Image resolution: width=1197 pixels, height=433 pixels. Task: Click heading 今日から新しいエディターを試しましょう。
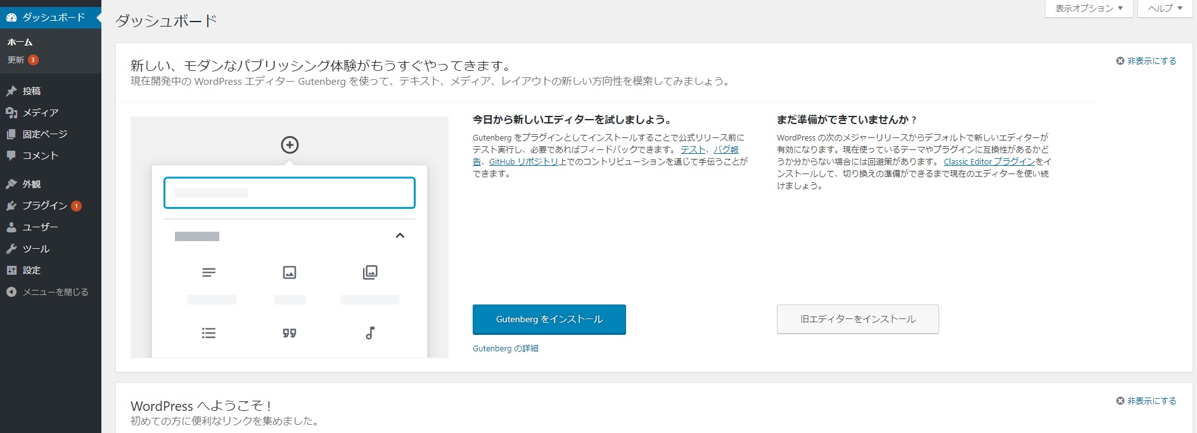(572, 120)
